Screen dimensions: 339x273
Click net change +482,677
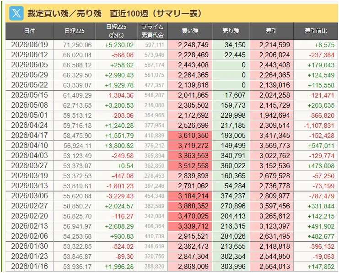(321, 236)
